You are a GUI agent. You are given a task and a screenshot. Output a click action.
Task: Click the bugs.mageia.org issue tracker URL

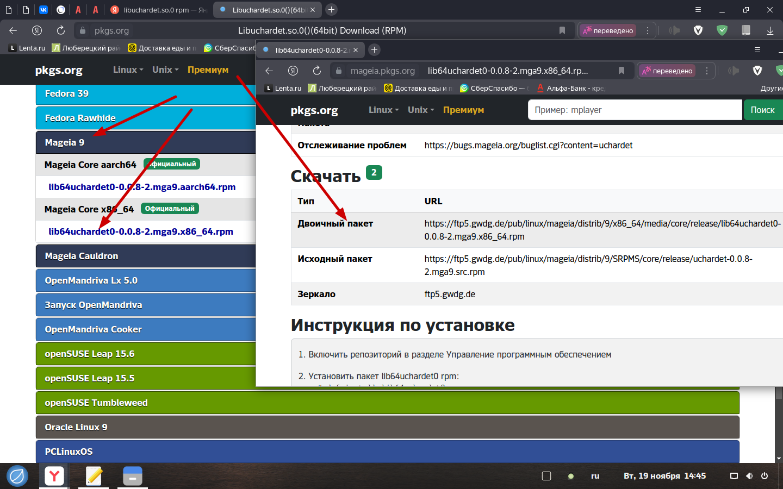[529, 145]
